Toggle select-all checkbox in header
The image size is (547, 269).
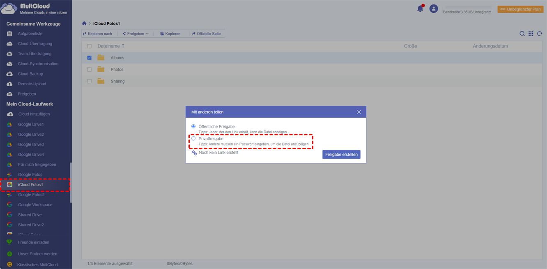point(90,46)
